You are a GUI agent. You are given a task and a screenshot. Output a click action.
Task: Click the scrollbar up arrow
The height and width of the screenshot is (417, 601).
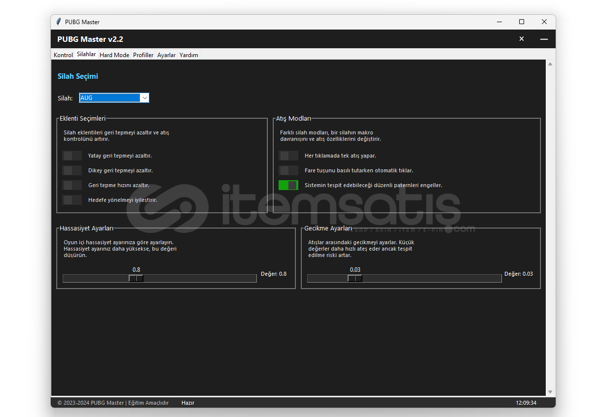click(x=550, y=64)
